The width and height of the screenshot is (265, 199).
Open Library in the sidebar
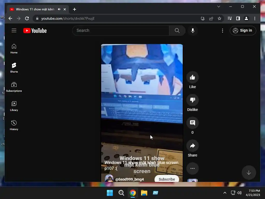[14, 106]
